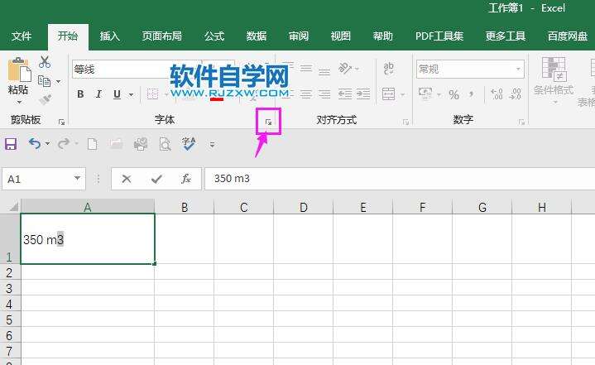Click the 粘贴 paste clipboard icon
The width and height of the screenshot is (595, 365).
(18, 70)
